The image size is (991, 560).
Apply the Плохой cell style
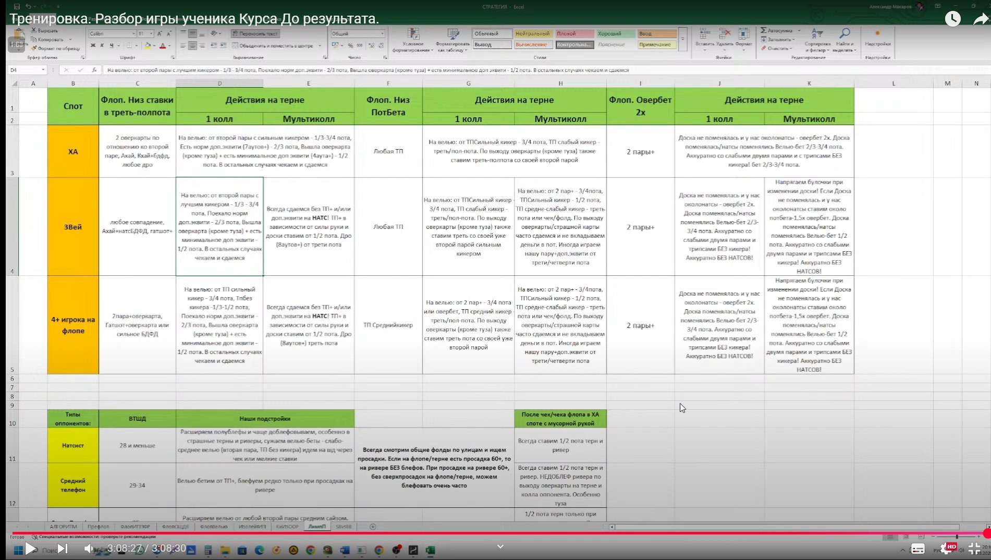point(574,33)
